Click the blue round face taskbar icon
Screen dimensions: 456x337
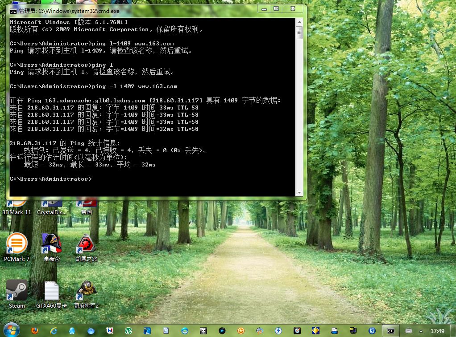91,331
